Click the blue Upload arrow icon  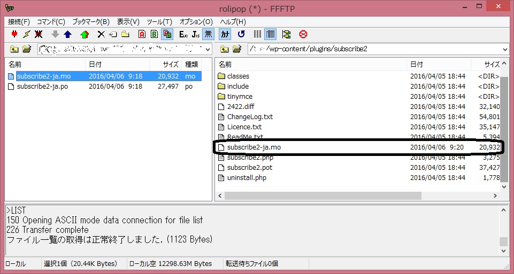pos(67,34)
